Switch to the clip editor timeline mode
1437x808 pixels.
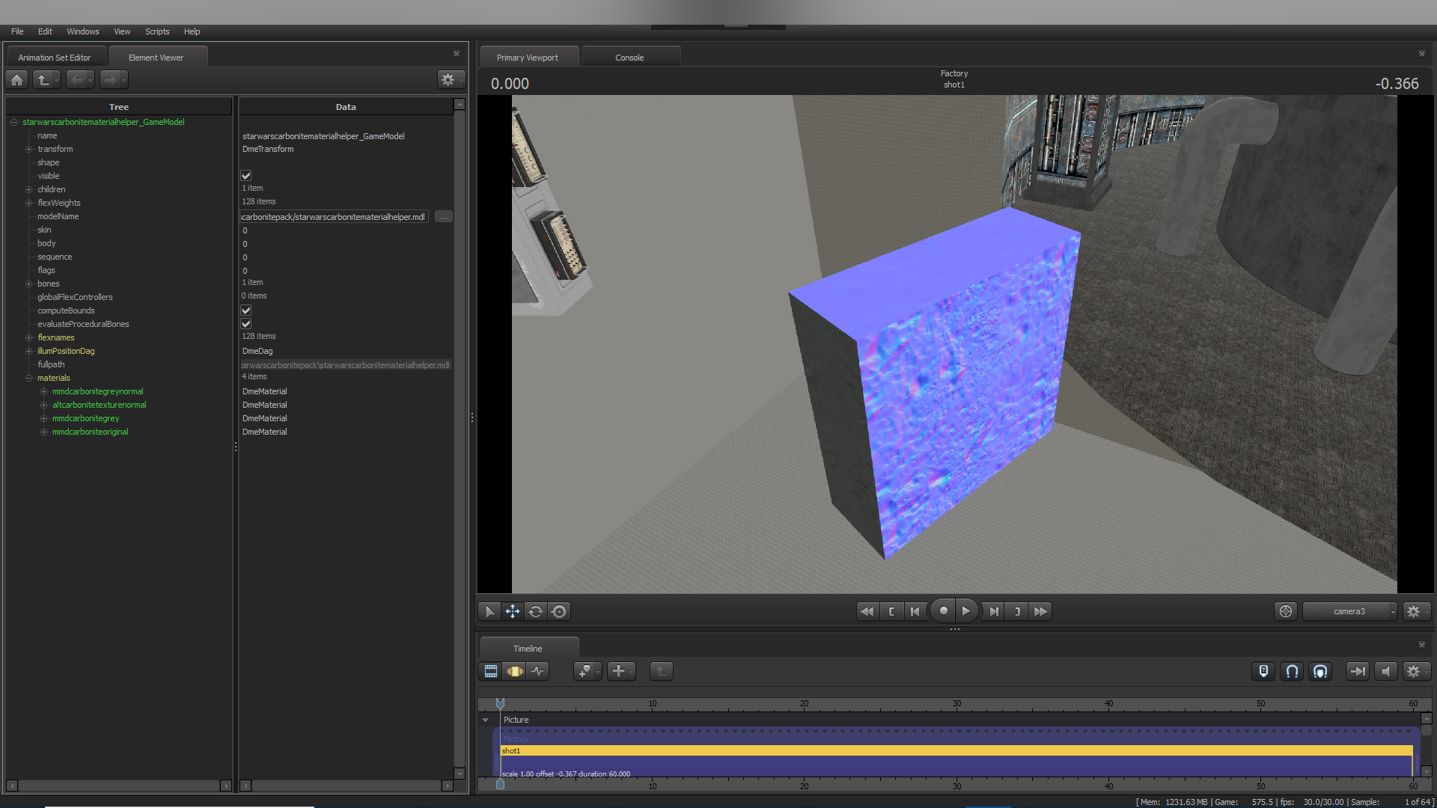pos(491,672)
